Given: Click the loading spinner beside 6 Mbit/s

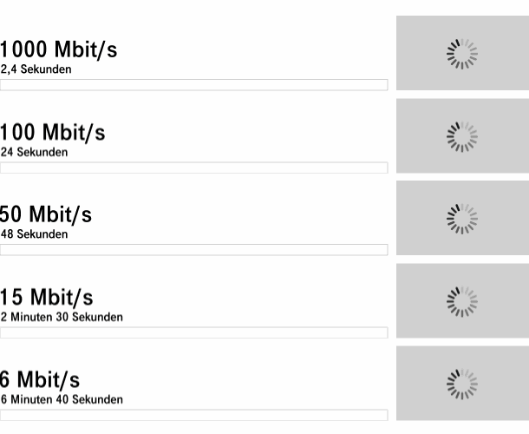Looking at the screenshot, I should tap(462, 384).
